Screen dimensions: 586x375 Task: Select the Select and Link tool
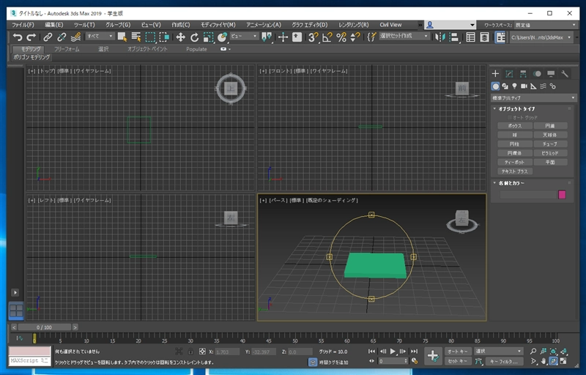48,37
